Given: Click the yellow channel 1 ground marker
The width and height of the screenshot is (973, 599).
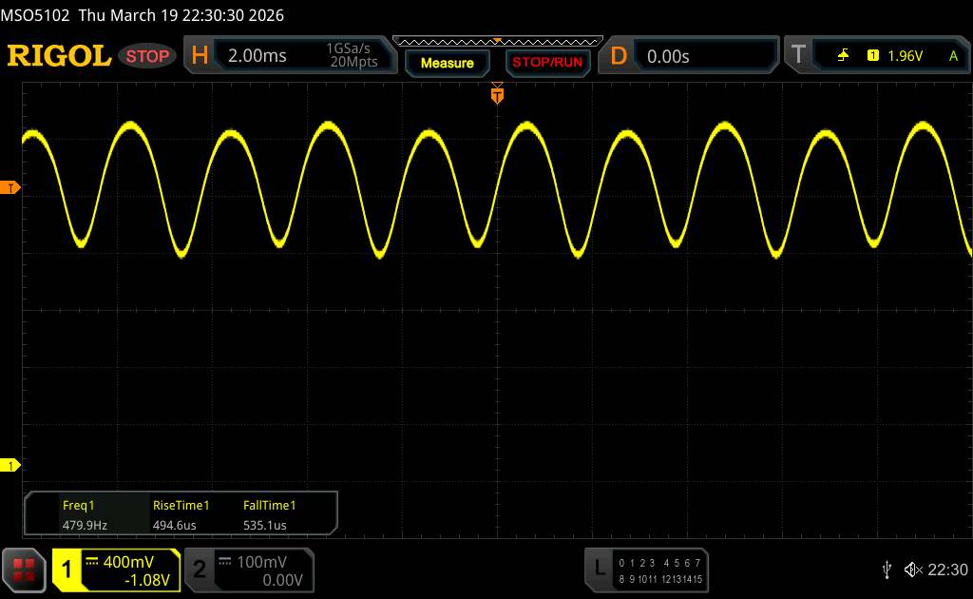Looking at the screenshot, I should pos(10,465).
